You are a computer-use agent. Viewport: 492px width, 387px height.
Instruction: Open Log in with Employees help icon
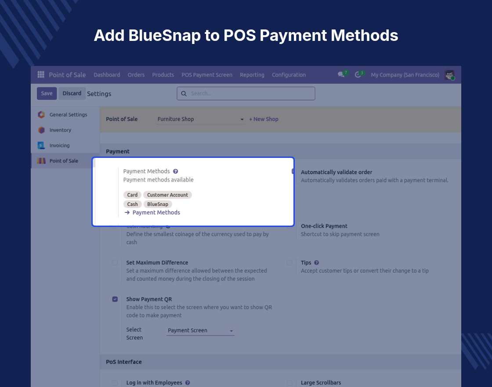point(188,383)
